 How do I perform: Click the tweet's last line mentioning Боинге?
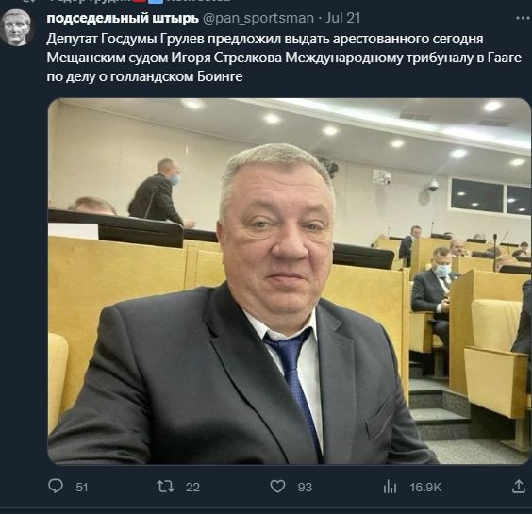(x=145, y=76)
